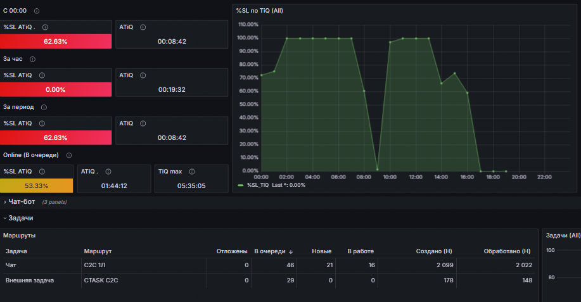Click the 29 in-queue cell
This screenshot has height=302, width=581.
tap(290, 280)
